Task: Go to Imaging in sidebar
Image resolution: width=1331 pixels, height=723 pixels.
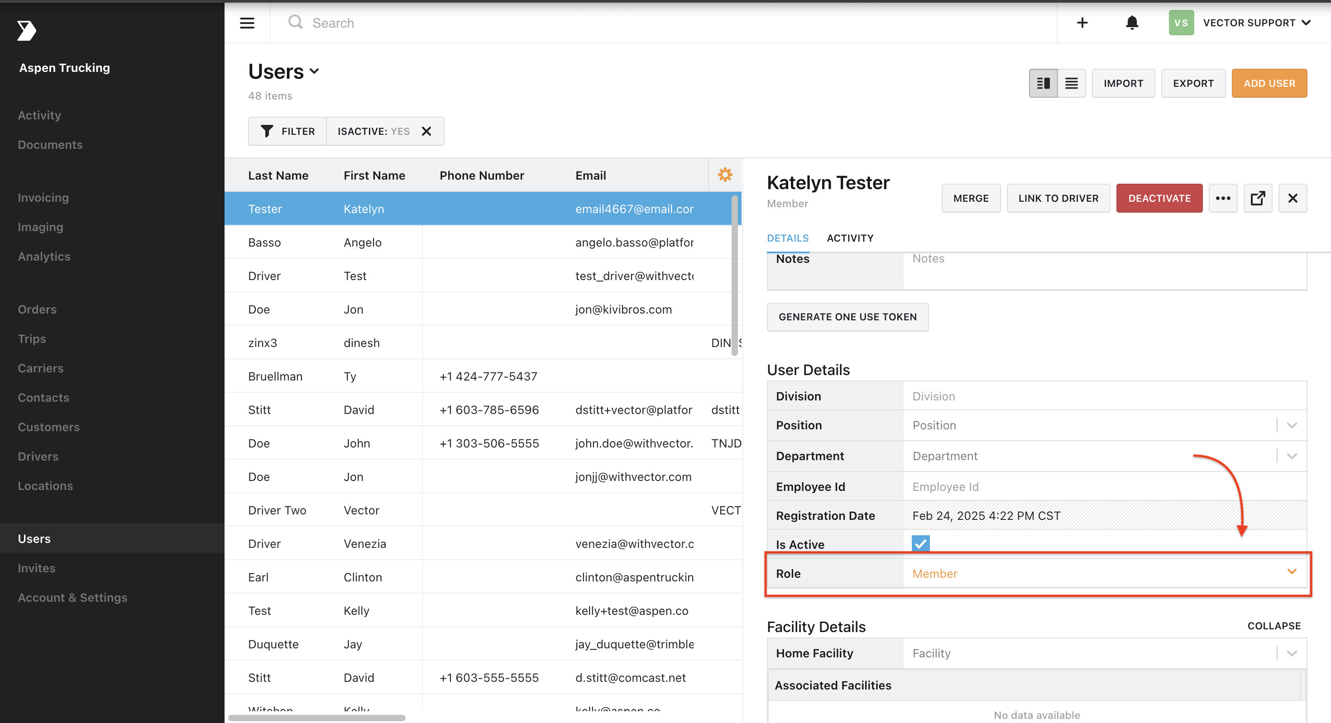Action: (x=40, y=227)
